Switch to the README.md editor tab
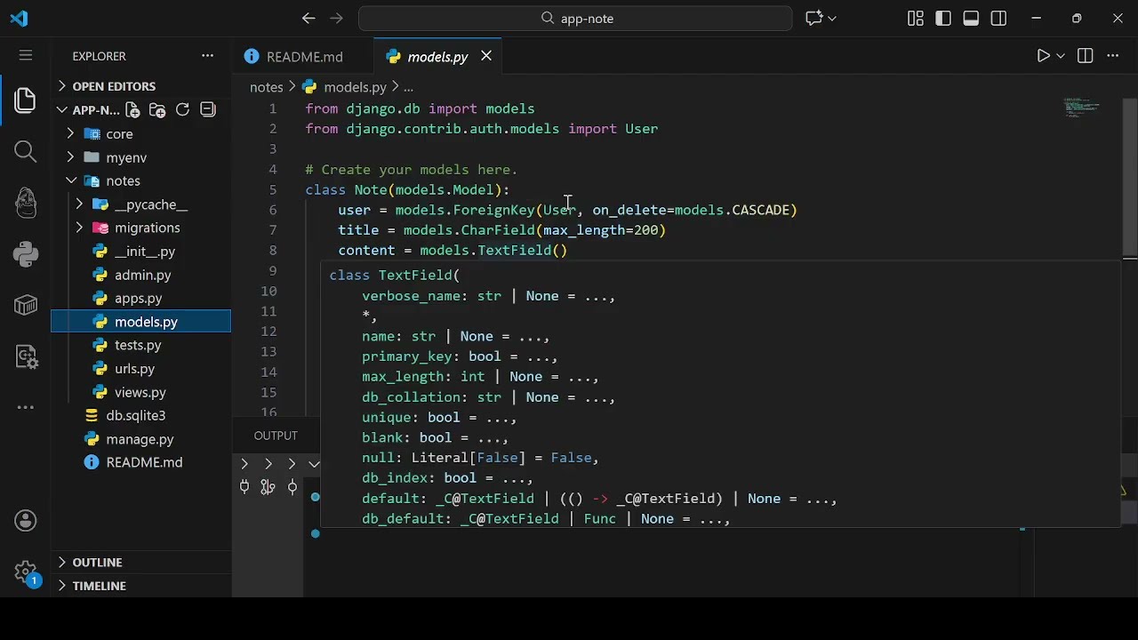The width and height of the screenshot is (1138, 640). click(303, 56)
